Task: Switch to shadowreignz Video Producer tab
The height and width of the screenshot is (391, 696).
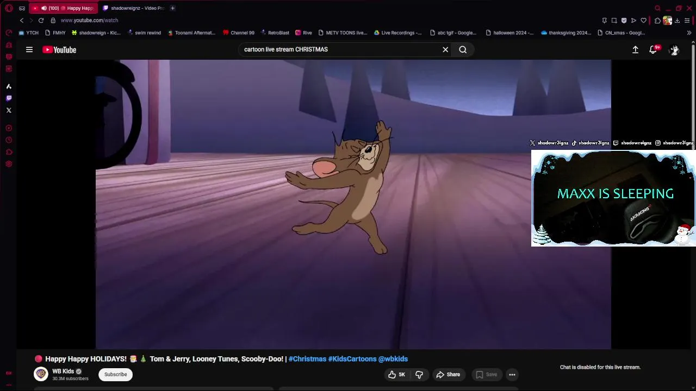Action: coord(133,8)
